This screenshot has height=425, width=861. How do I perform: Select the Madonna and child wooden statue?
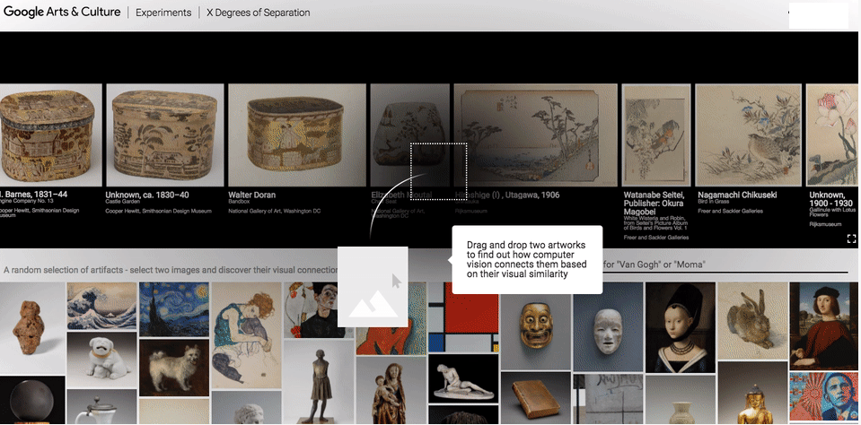(391, 390)
